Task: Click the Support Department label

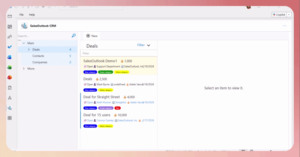Action: point(108,66)
